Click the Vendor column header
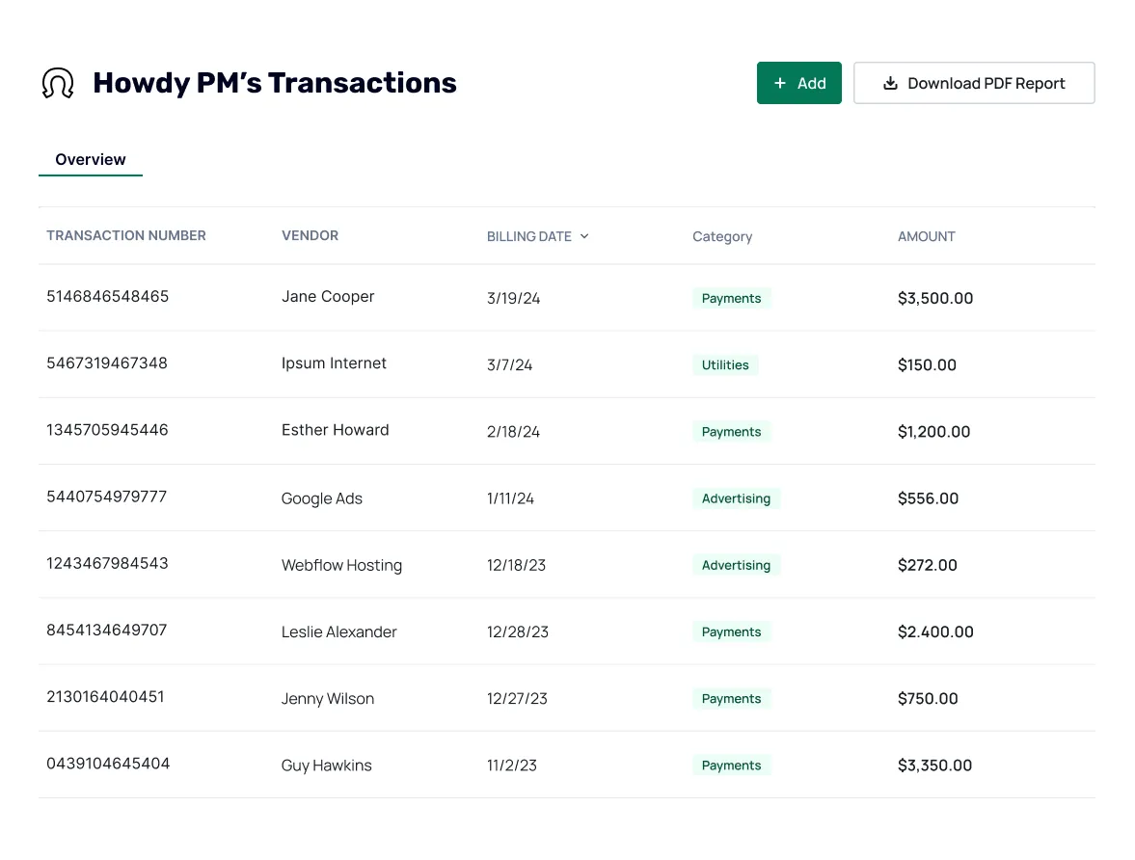The image size is (1135, 860). click(310, 235)
